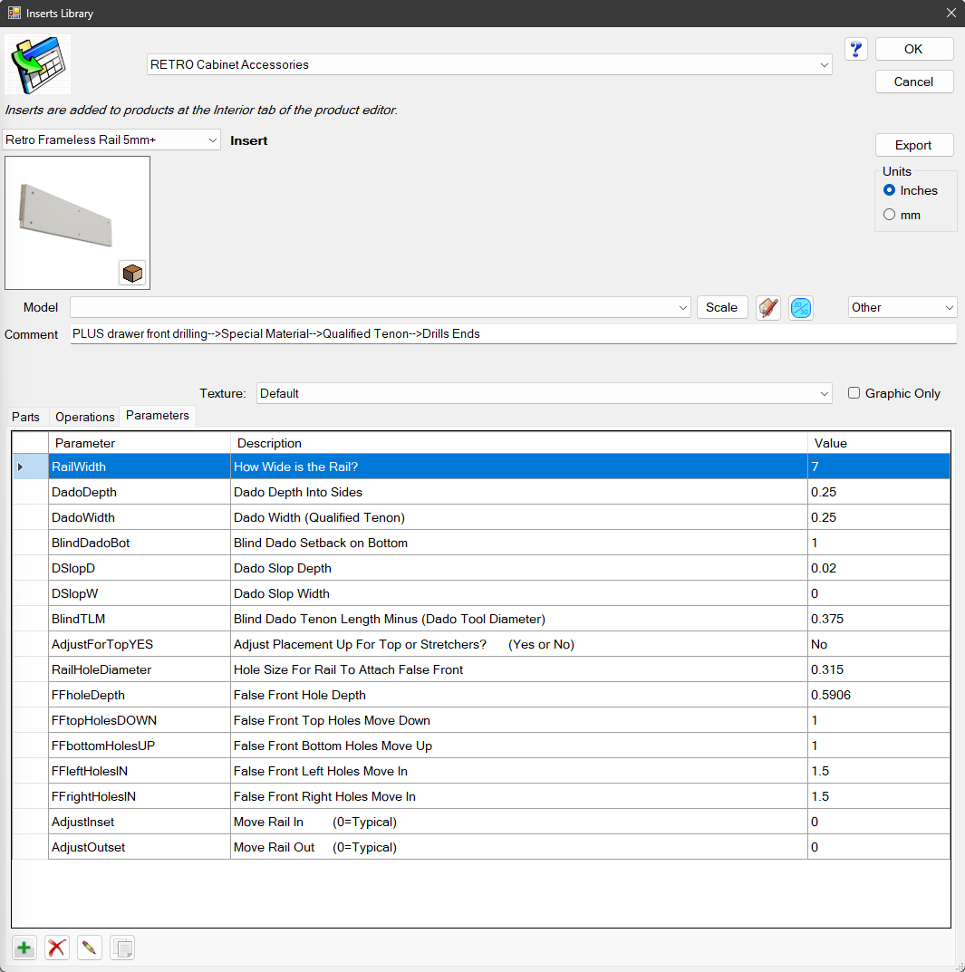
Task: Select the mm units radio button
Action: pyautogui.click(x=890, y=215)
